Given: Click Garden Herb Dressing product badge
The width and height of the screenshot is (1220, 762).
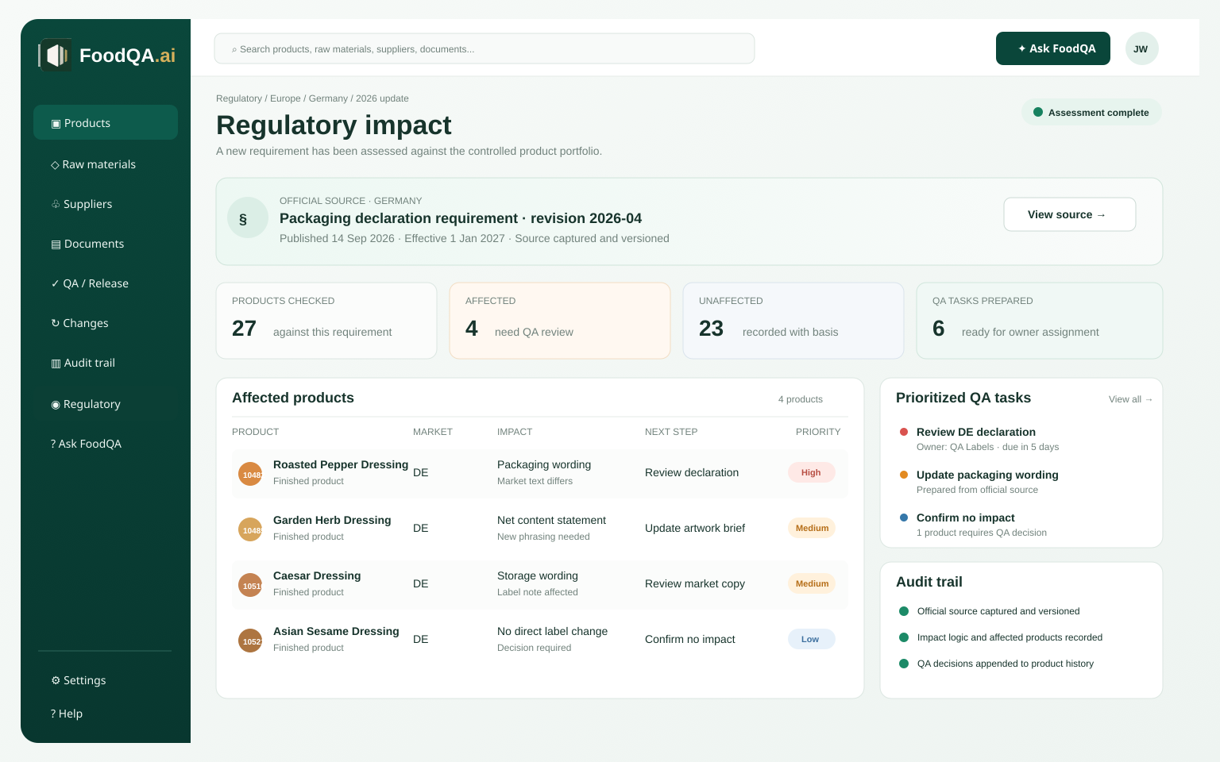Looking at the screenshot, I should coord(250,529).
